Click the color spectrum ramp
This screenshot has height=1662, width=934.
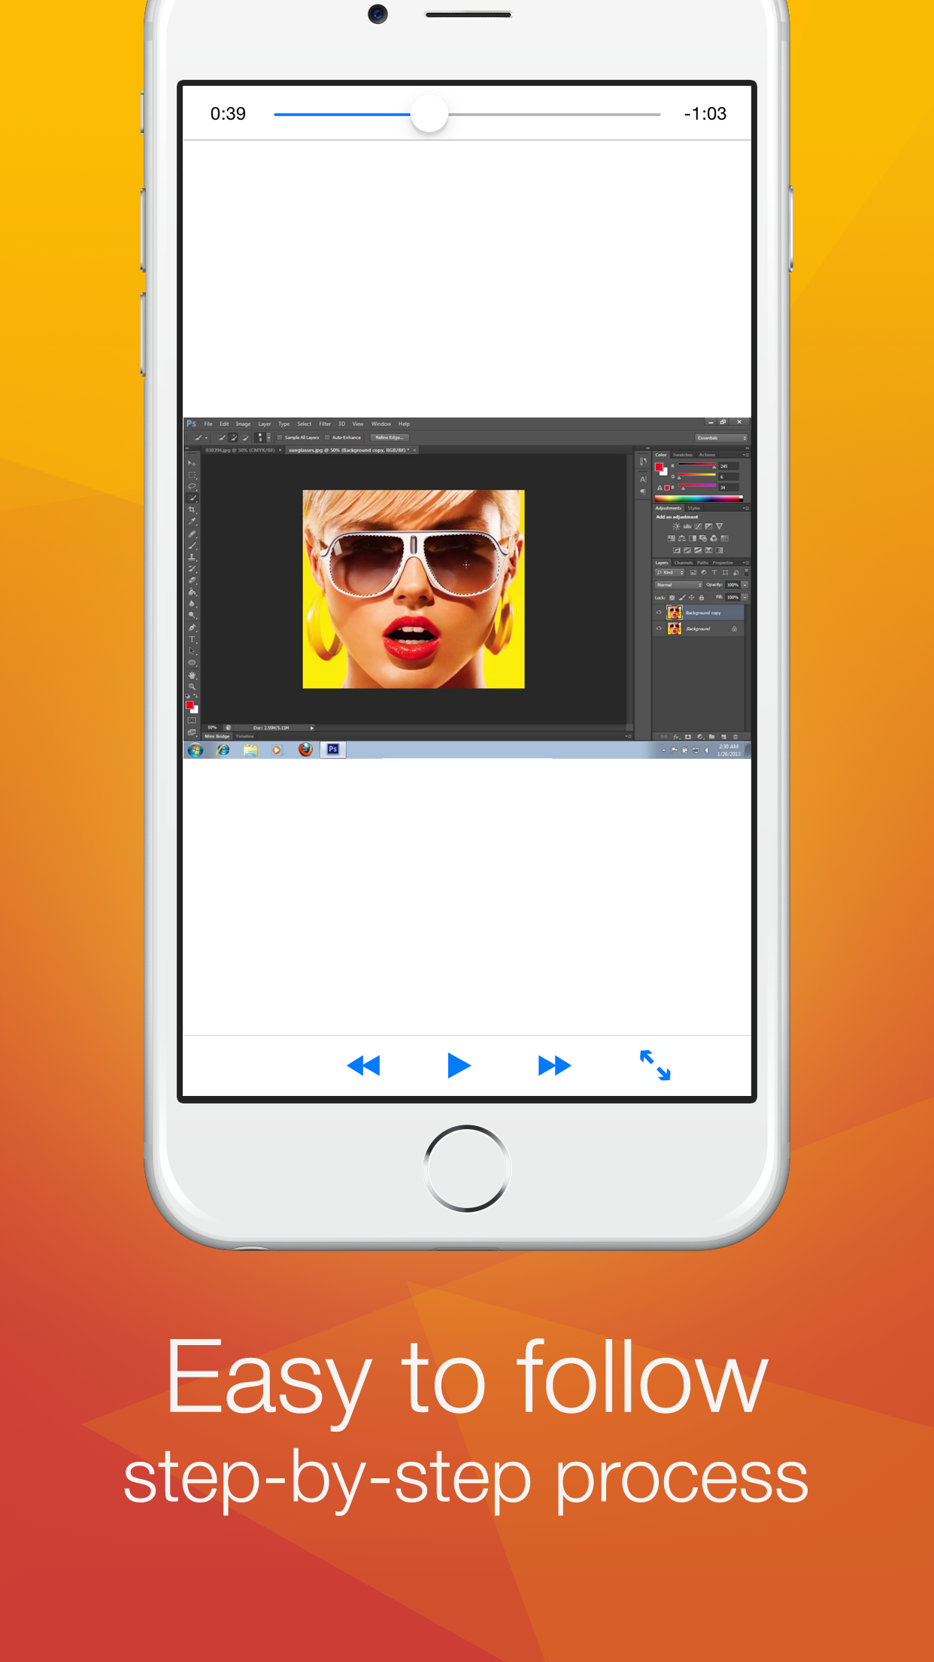(x=699, y=498)
